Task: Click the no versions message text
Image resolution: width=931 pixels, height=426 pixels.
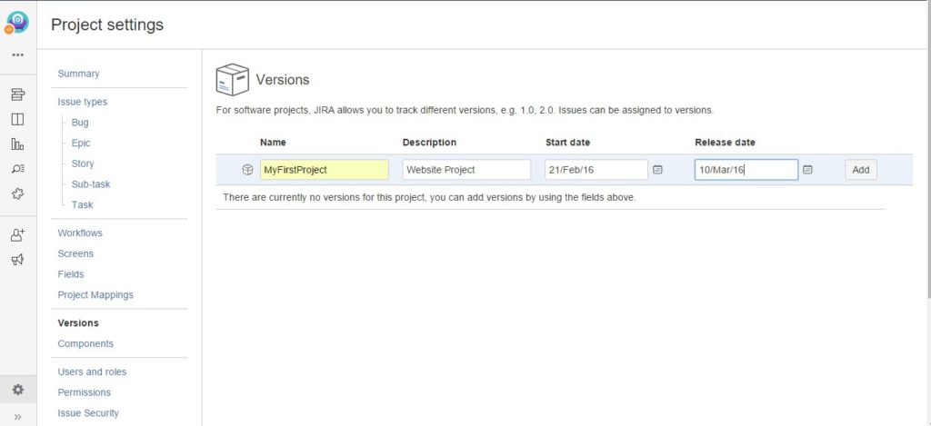Action: coord(429,198)
